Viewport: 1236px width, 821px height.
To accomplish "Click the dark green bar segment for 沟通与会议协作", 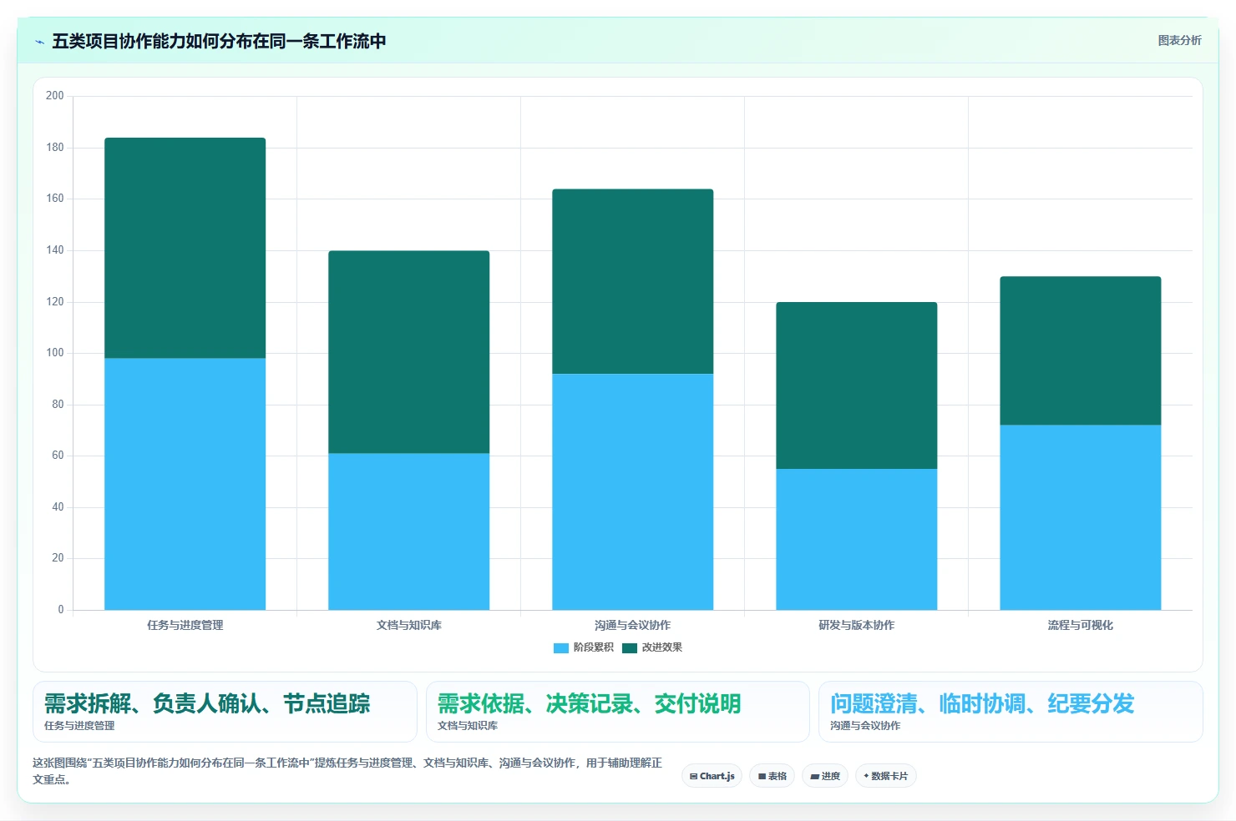I will tap(632, 281).
